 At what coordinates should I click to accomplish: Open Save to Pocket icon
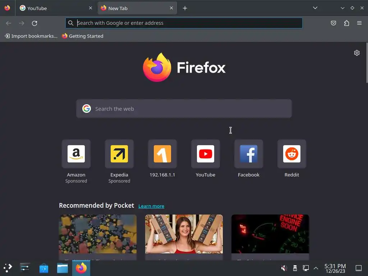(333, 23)
